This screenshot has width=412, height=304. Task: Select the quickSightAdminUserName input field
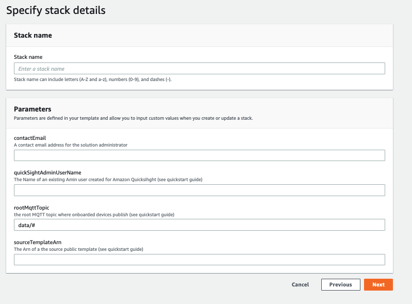200,190
